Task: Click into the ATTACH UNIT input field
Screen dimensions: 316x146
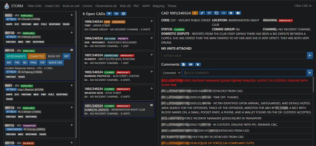Action: pos(234,56)
